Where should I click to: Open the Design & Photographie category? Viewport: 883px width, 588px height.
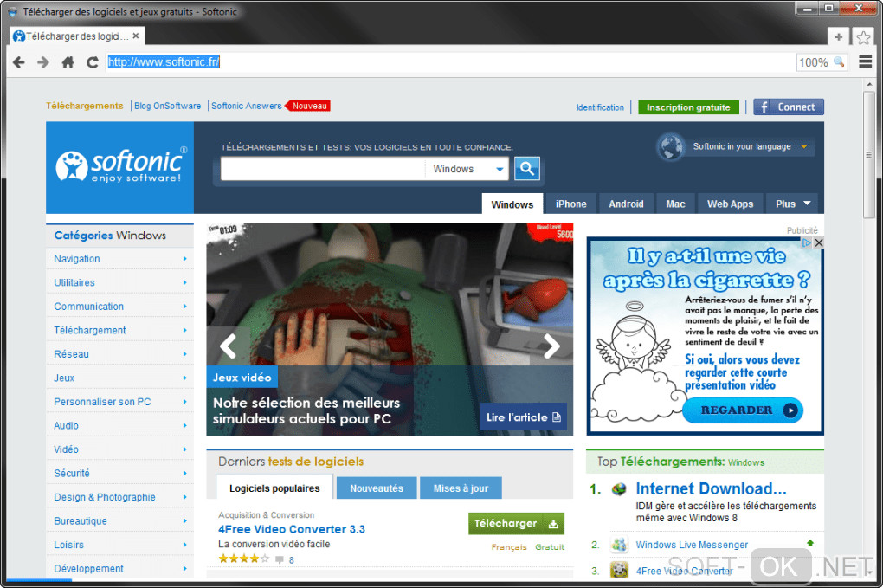click(105, 497)
